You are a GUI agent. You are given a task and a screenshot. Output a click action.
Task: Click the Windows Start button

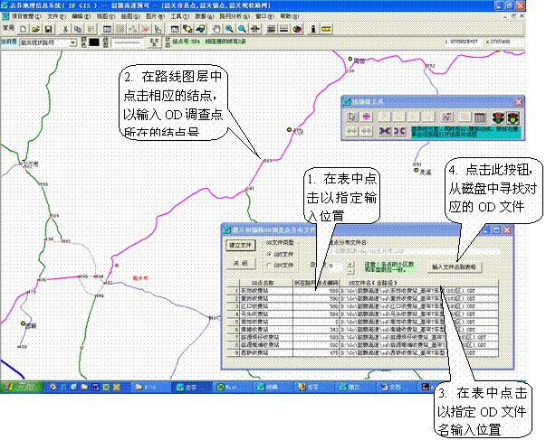22,387
